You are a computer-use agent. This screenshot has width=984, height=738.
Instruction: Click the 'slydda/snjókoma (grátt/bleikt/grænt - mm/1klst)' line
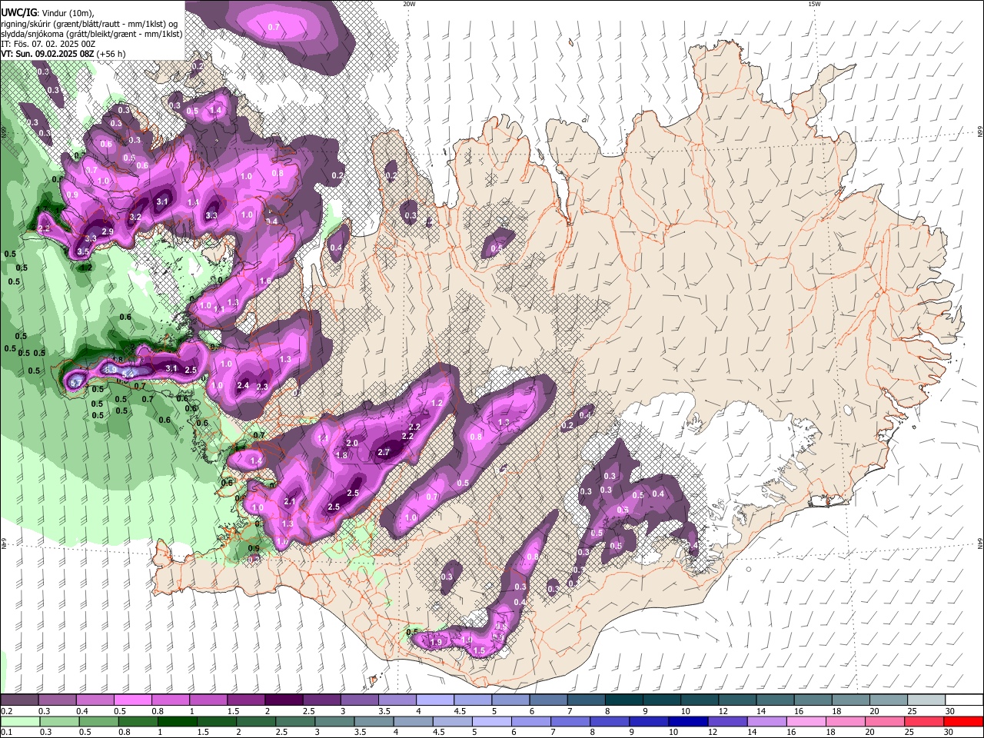point(91,34)
